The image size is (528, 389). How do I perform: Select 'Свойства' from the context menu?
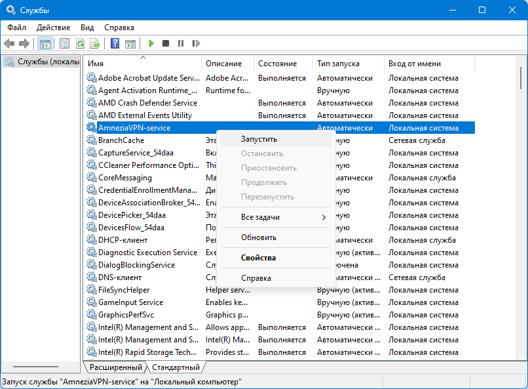coord(258,258)
